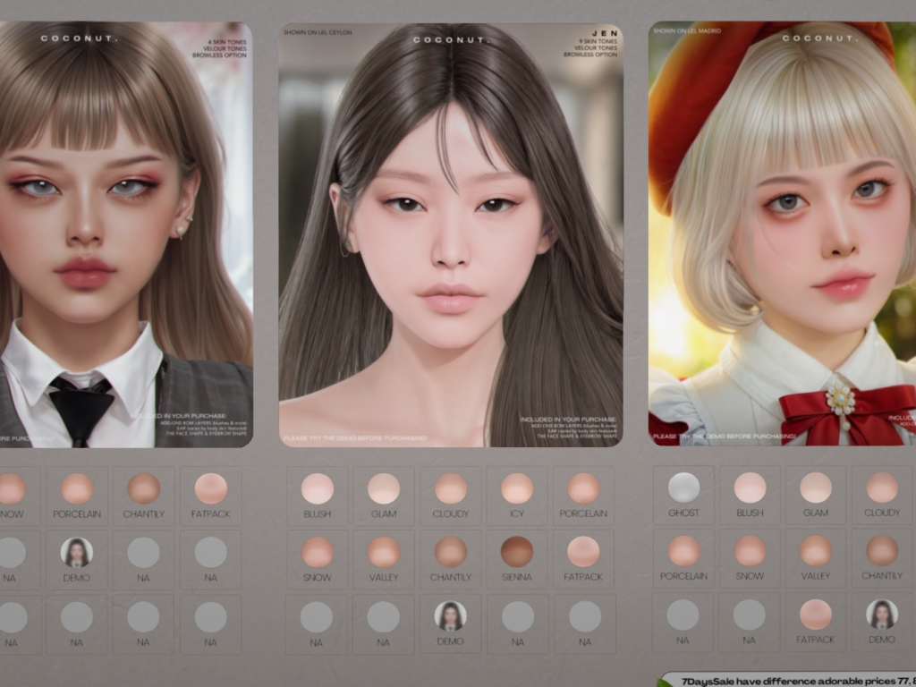Click the Demo portrait icon under the red beret poster
Viewport: 916px width, 687px height.
coord(882,614)
